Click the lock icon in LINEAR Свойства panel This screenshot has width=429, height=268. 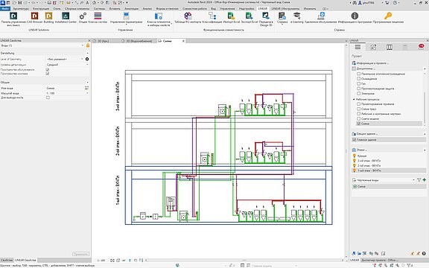tap(88, 45)
